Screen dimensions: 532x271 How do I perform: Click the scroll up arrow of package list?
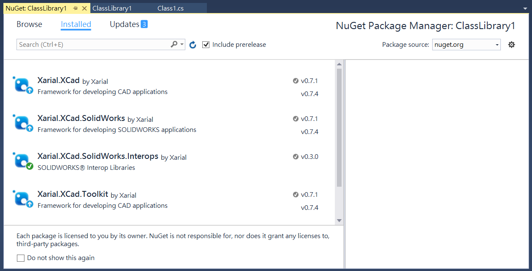click(x=339, y=64)
